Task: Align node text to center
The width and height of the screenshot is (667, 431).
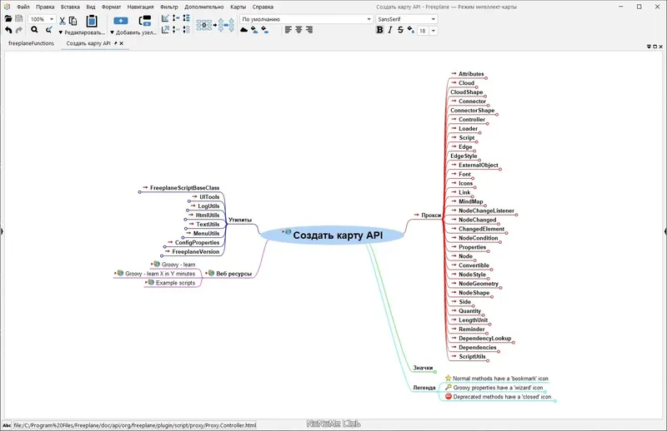Action: (298, 30)
